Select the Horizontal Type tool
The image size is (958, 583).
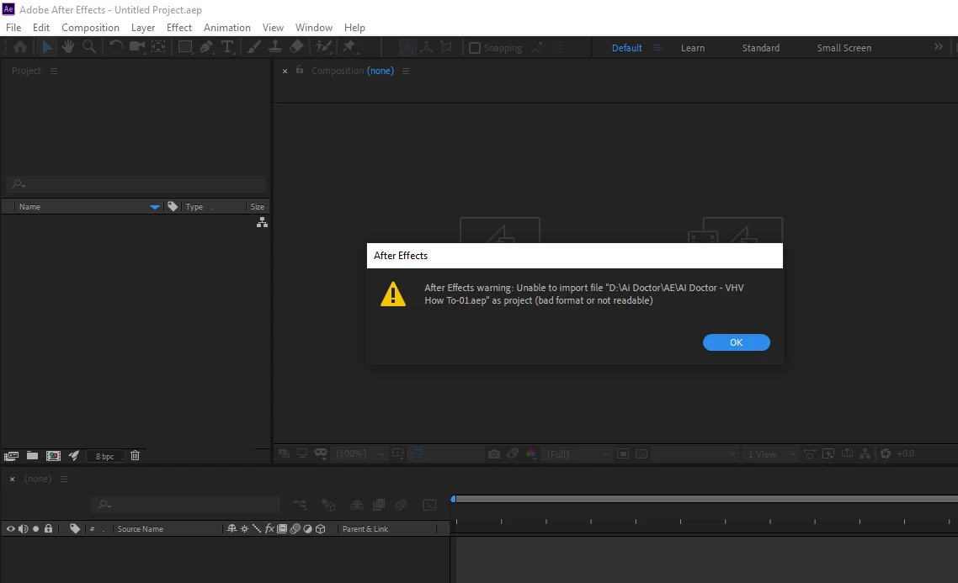point(227,47)
